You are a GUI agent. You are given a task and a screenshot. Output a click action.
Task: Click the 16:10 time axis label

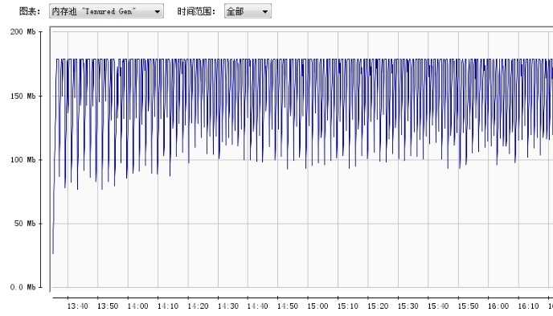tap(528, 306)
